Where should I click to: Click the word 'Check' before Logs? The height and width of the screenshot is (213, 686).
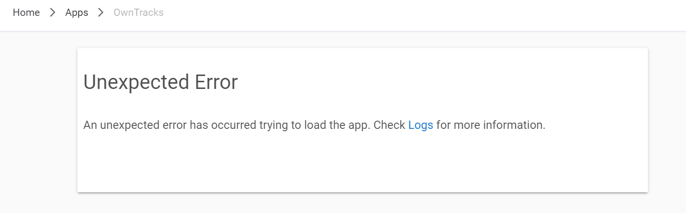click(389, 125)
